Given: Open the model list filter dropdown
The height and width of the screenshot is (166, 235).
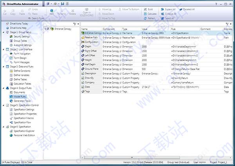Looking at the screenshot, I should click(78, 24).
